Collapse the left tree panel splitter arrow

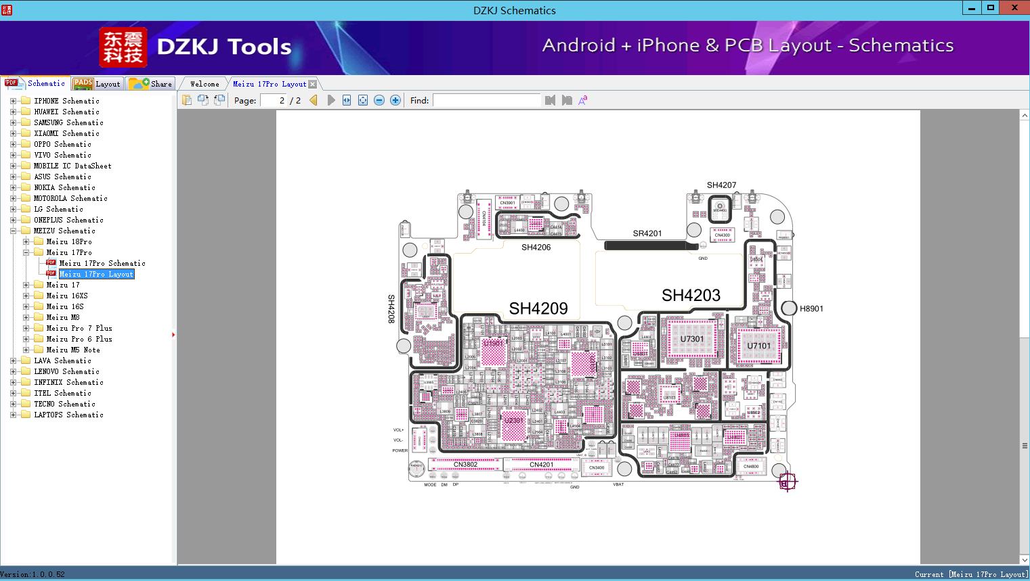(x=173, y=334)
